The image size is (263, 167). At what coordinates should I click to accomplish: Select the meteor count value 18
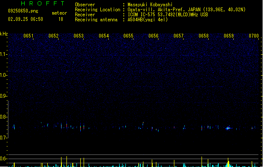click(61, 19)
